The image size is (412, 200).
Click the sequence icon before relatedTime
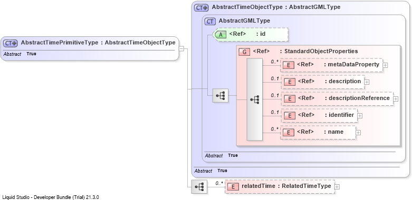coord(199,187)
